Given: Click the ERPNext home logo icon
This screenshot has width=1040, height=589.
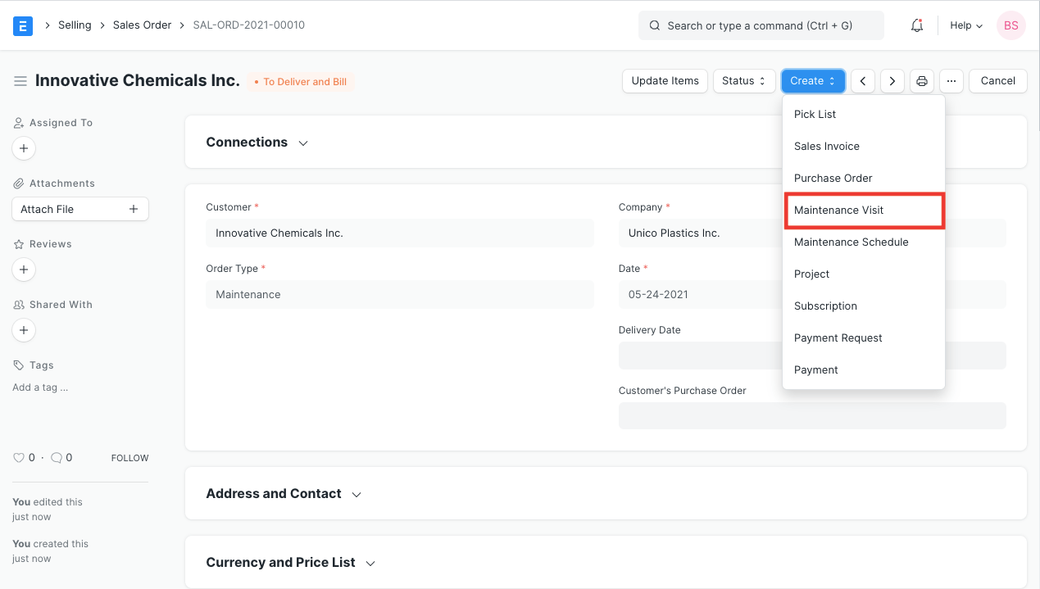Looking at the screenshot, I should click(23, 25).
